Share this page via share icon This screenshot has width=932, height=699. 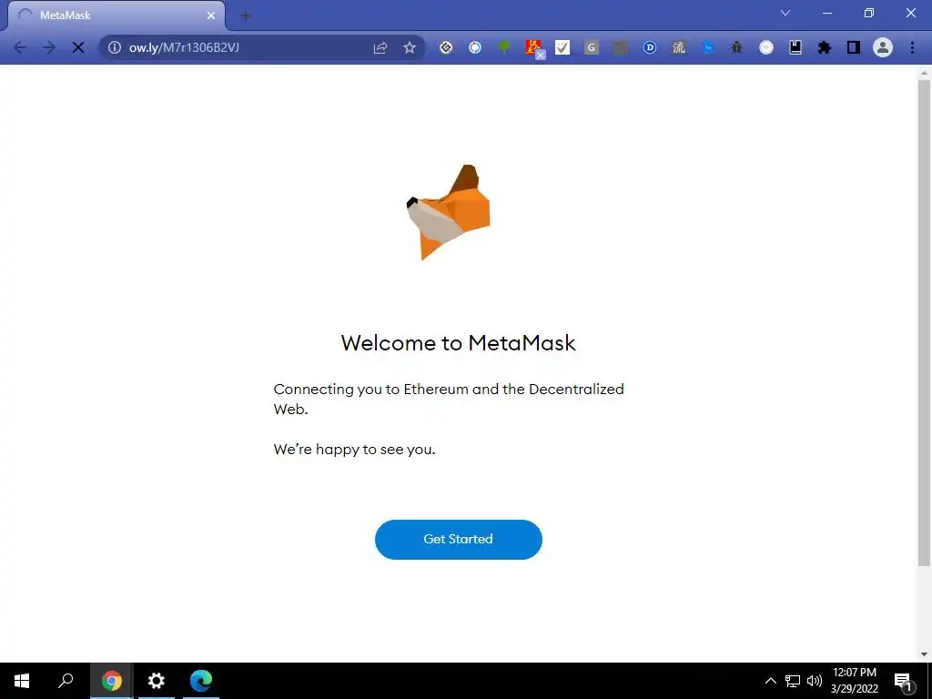tap(380, 47)
